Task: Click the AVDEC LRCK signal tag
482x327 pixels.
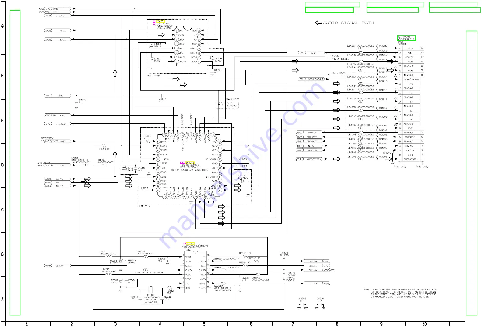Action: pyautogui.click(x=58, y=39)
